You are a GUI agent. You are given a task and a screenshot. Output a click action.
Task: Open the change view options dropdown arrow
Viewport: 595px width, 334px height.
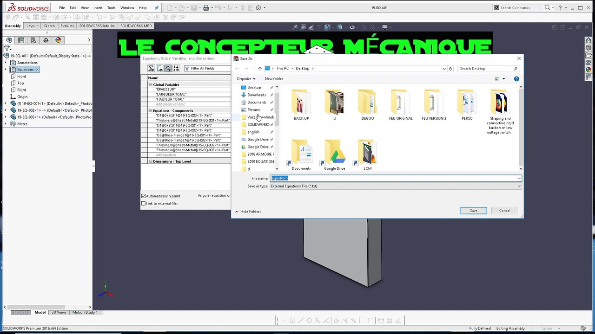pos(503,79)
